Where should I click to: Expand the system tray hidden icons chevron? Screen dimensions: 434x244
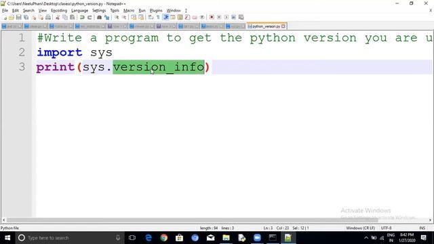click(366, 238)
